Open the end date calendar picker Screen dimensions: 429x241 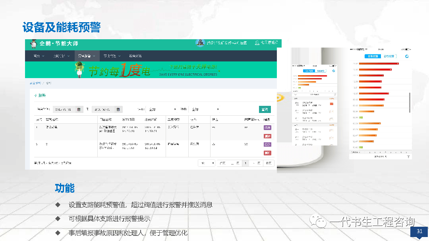(118, 109)
